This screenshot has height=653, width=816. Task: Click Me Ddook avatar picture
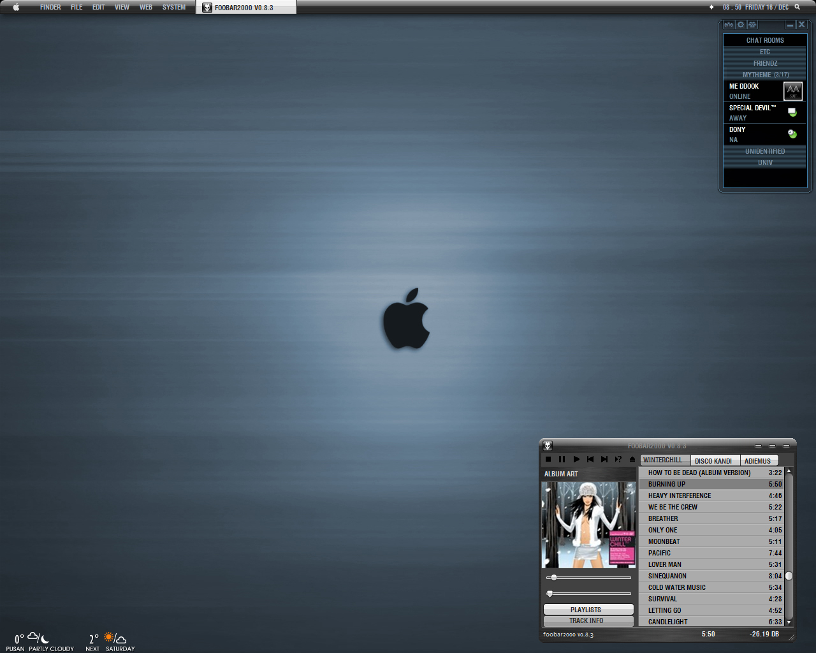pyautogui.click(x=793, y=91)
